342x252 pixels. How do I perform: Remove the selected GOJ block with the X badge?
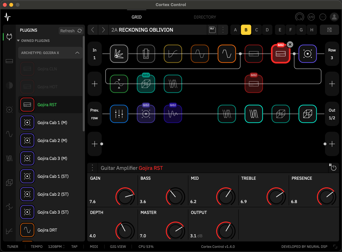pyautogui.click(x=290, y=44)
